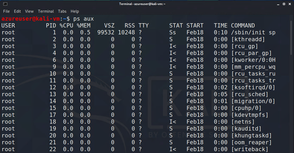294x153 pixels.
Task: Open the Help menu
Action: pyautogui.click(x=75, y=11)
